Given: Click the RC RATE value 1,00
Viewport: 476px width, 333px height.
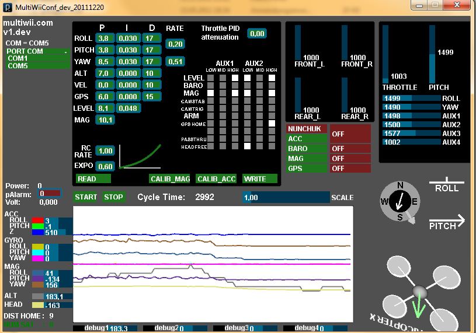Looking at the screenshot, I should 105,151.
